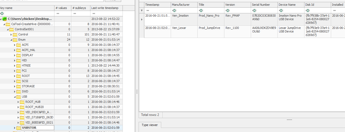Expand the Control key
The height and width of the screenshot is (132, 345).
[11, 35]
